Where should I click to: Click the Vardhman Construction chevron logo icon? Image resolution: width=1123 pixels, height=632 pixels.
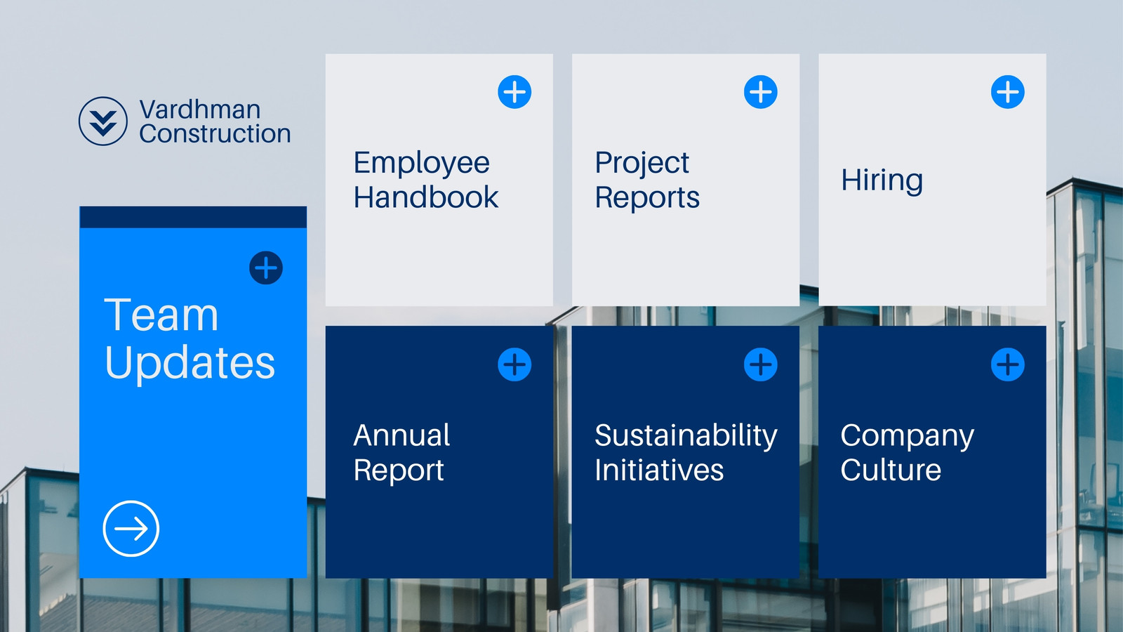tap(103, 121)
